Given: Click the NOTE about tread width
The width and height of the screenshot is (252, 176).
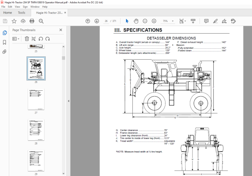Looking at the screenshot, I should pyautogui.click(x=139, y=152).
